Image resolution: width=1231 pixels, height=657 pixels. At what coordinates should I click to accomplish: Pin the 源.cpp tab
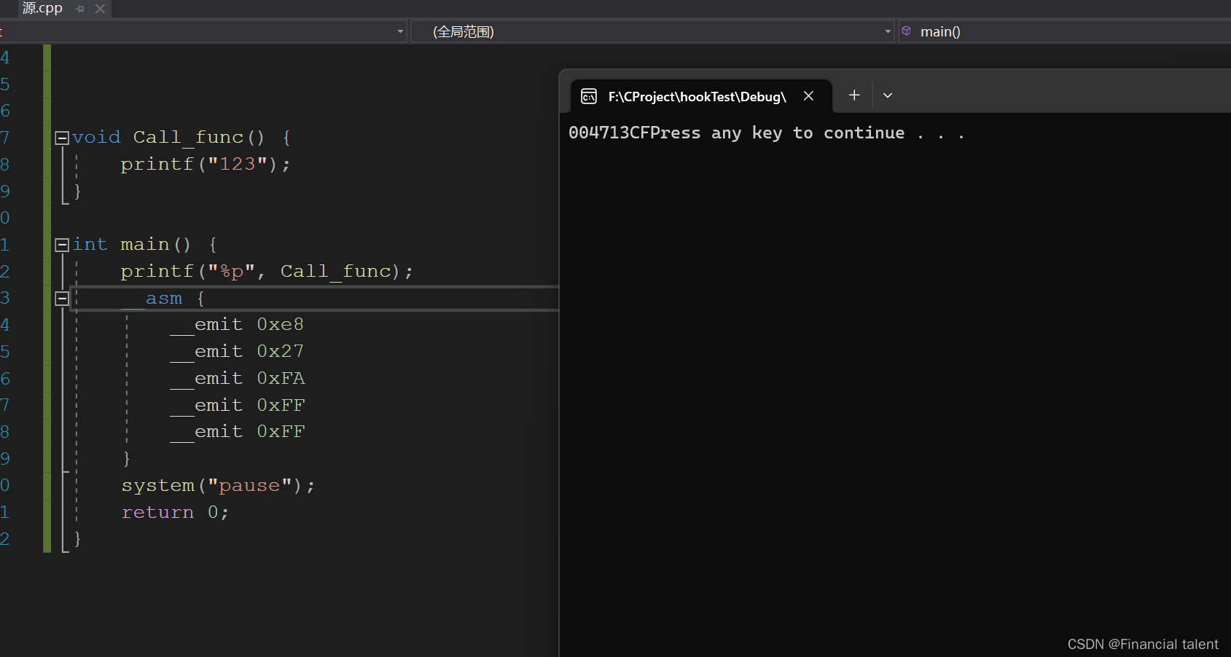[x=80, y=9]
